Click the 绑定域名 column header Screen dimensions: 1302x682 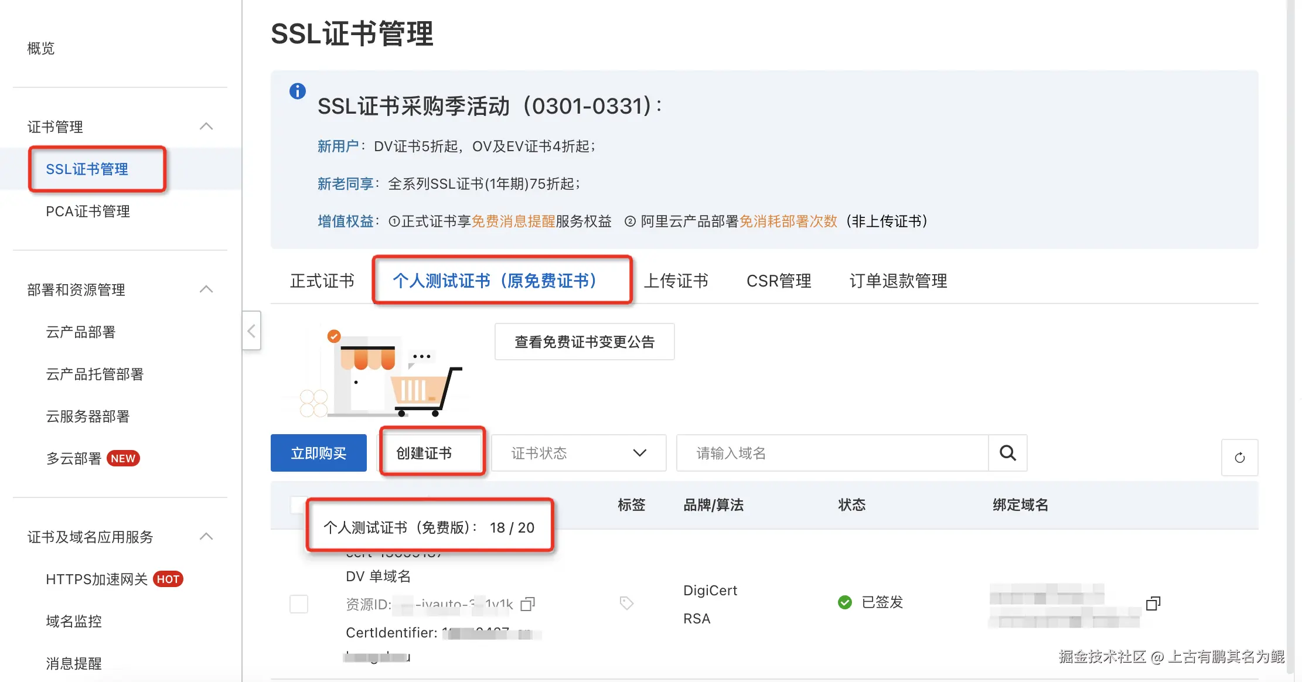point(1021,505)
